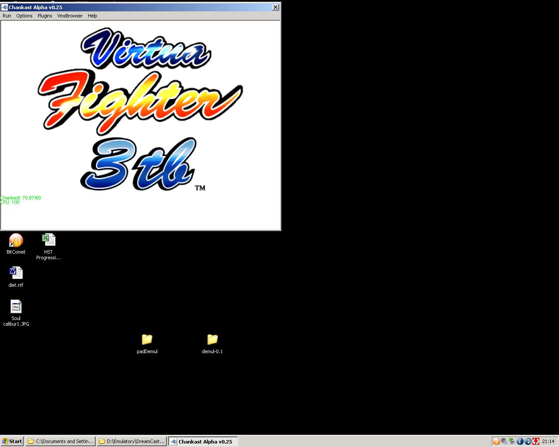This screenshot has width=559, height=447.
Task: Open the Plugins menu
Action: click(45, 16)
